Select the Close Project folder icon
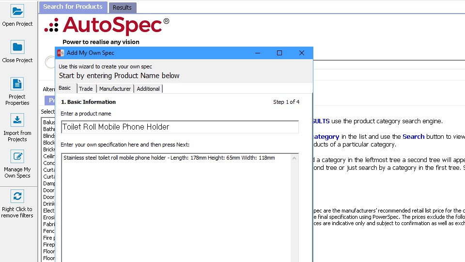The image size is (465, 262). click(x=17, y=47)
